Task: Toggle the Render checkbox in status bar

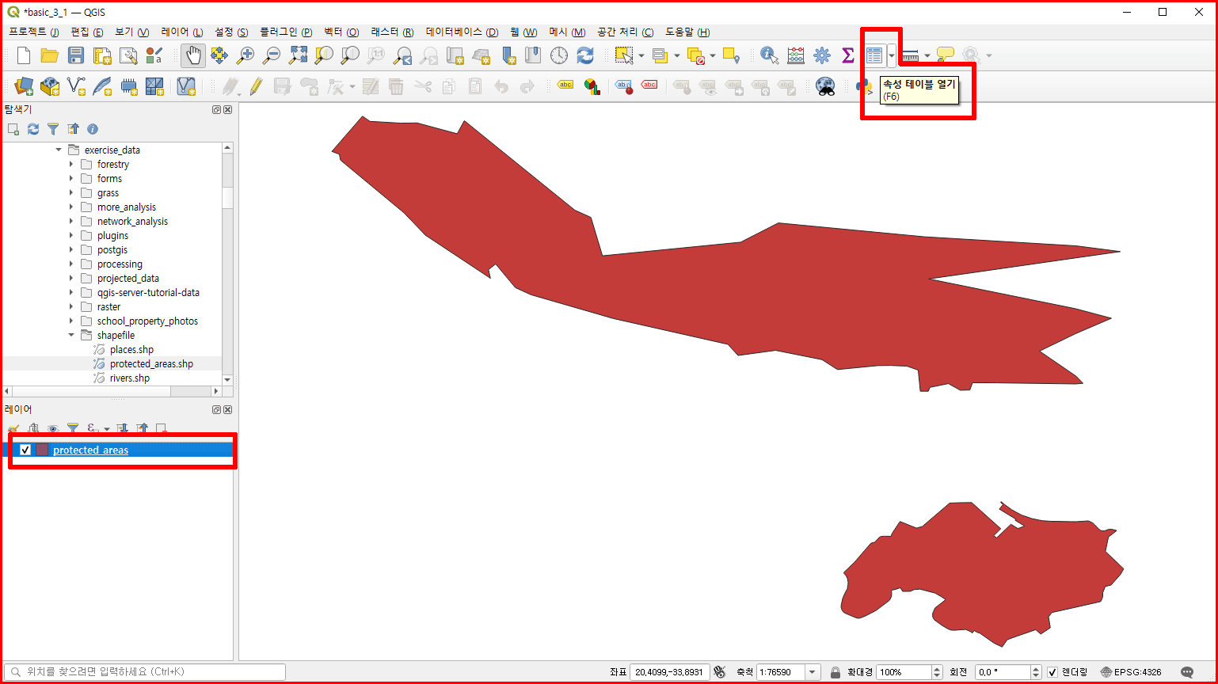Action: click(1052, 672)
